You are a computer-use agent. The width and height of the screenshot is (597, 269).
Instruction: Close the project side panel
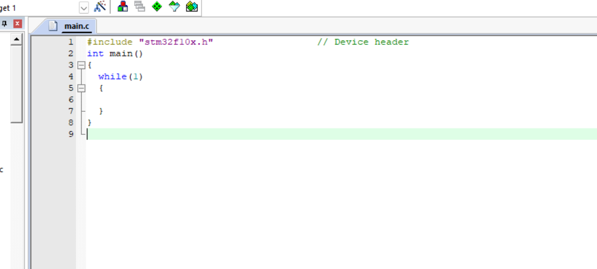[x=17, y=24]
